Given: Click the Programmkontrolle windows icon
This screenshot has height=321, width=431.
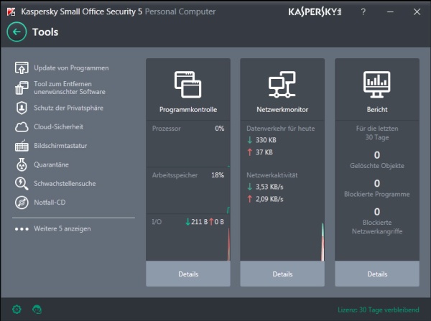Looking at the screenshot, I should 188,84.
